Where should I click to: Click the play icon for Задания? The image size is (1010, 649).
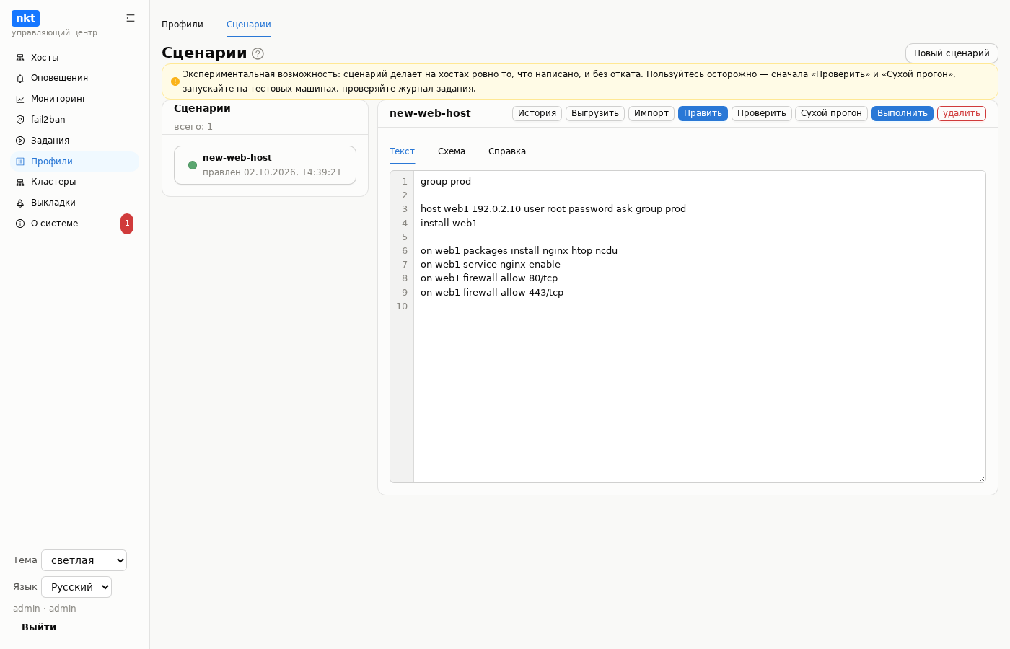20,141
